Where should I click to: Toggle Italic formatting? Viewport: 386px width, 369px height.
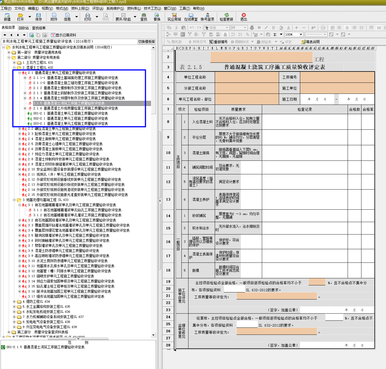pyautogui.click(x=266, y=27)
